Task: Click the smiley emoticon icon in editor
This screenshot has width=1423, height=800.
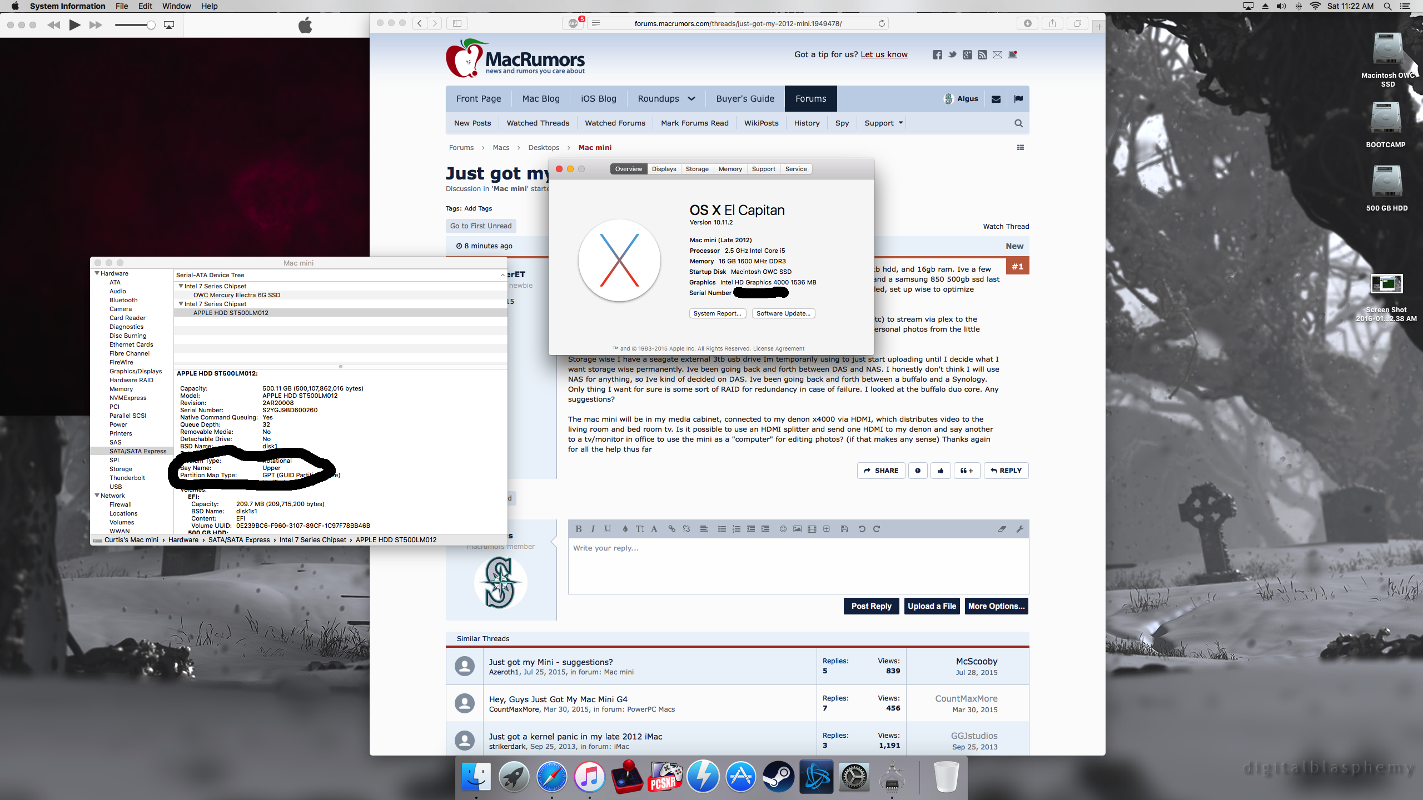Action: point(783,529)
